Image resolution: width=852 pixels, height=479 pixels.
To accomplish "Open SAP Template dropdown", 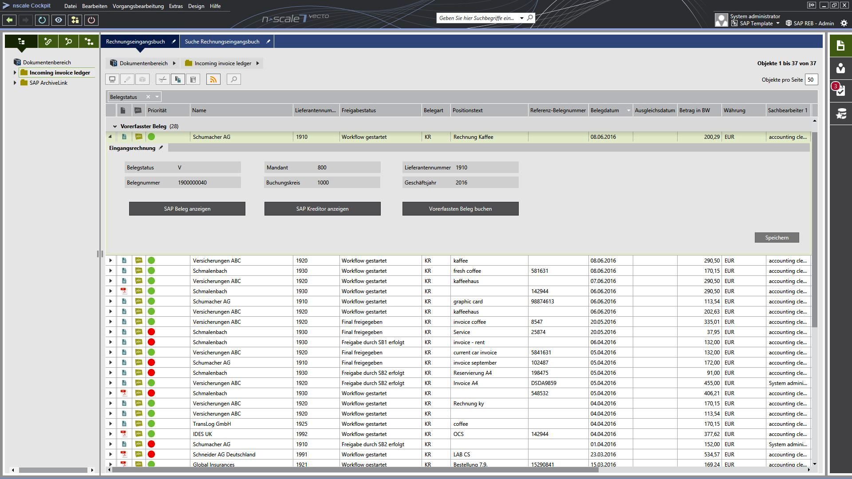I will tap(778, 23).
